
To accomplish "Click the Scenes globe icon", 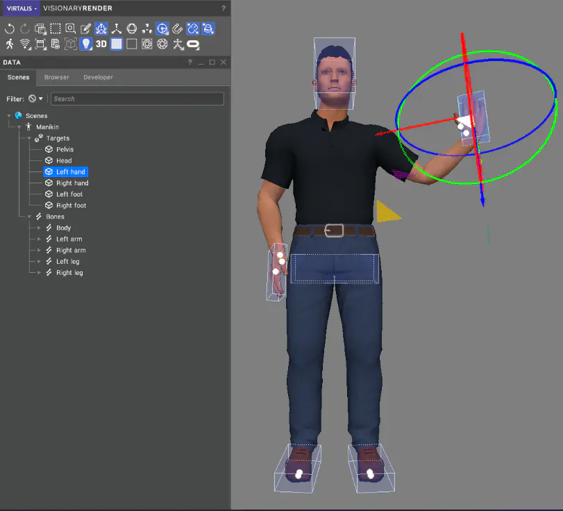I will point(19,116).
